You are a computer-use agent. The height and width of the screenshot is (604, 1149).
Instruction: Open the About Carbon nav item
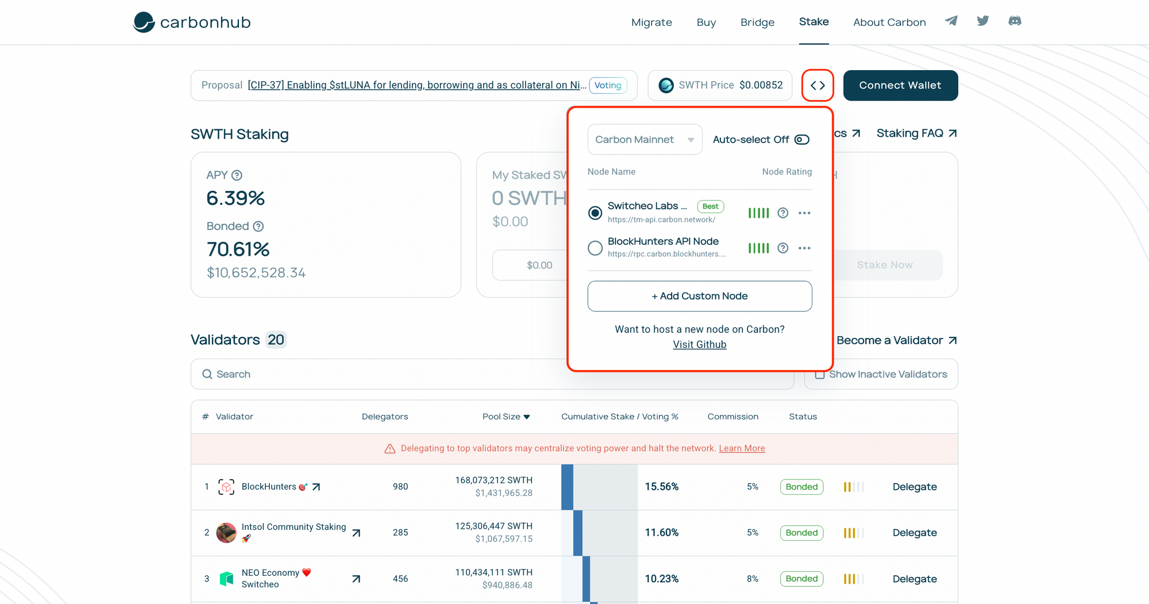pyautogui.click(x=889, y=22)
